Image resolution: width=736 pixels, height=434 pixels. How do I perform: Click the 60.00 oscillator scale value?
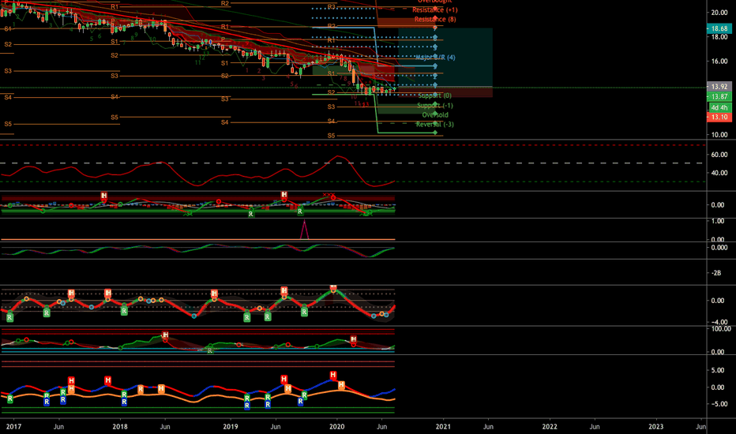(719, 155)
